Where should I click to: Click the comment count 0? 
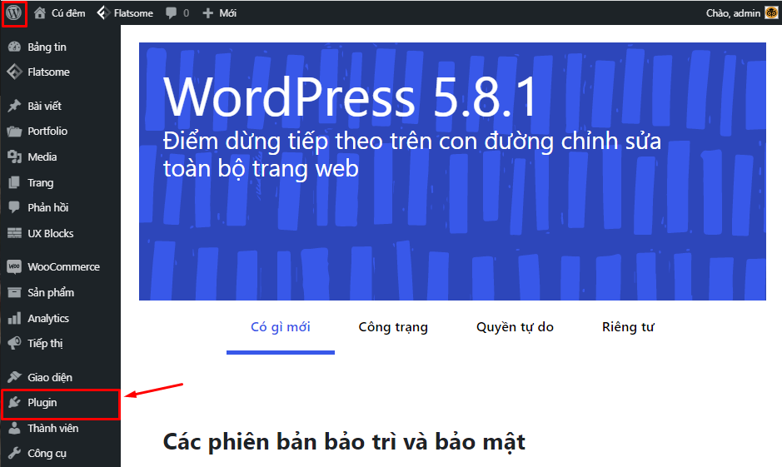186,13
